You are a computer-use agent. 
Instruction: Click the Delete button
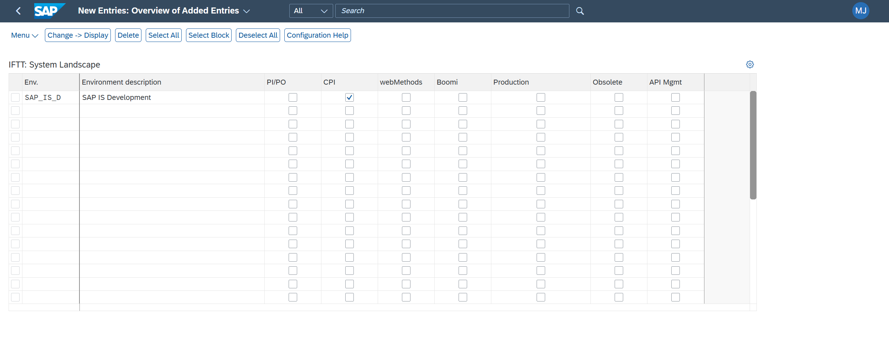point(128,35)
